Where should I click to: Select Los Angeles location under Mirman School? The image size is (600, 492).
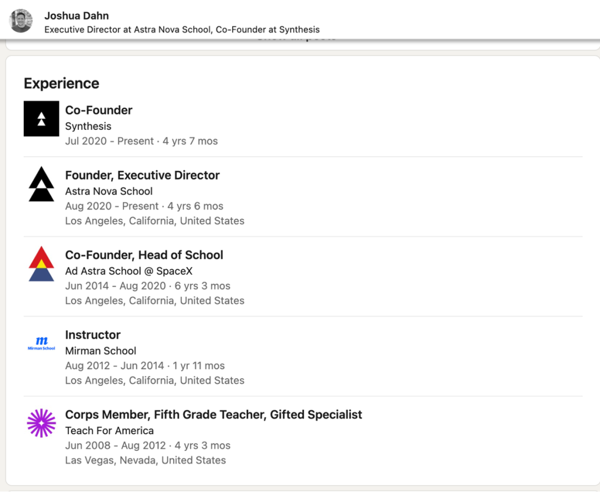click(155, 381)
